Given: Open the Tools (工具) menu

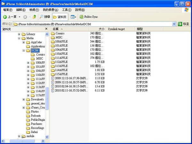Looking at the screenshot, I should (67, 10).
